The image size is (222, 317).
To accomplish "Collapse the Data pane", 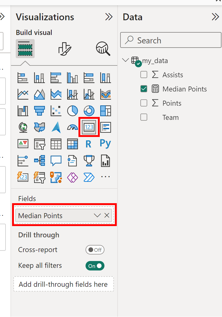I will 215,17.
